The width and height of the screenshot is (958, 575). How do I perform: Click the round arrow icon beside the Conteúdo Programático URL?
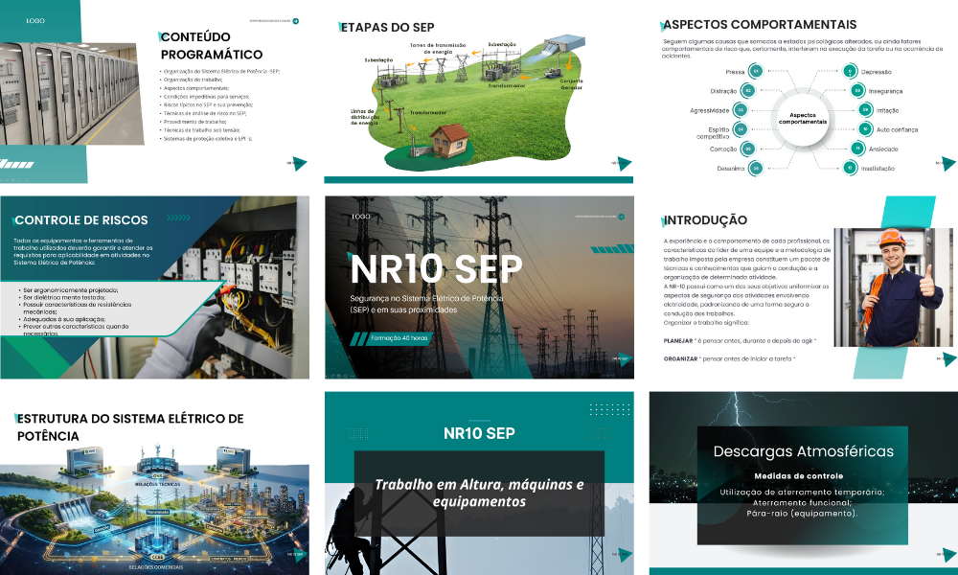[x=296, y=20]
